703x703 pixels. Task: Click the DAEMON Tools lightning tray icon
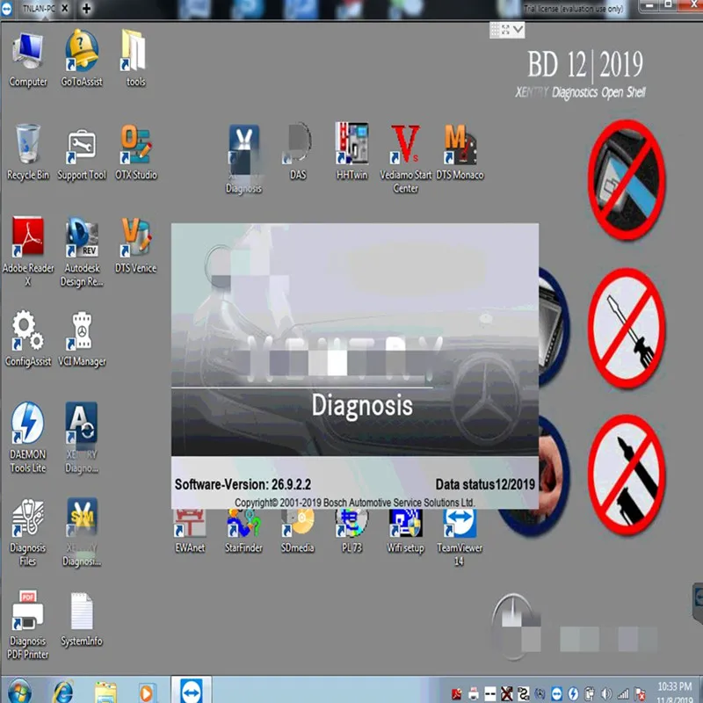click(574, 694)
